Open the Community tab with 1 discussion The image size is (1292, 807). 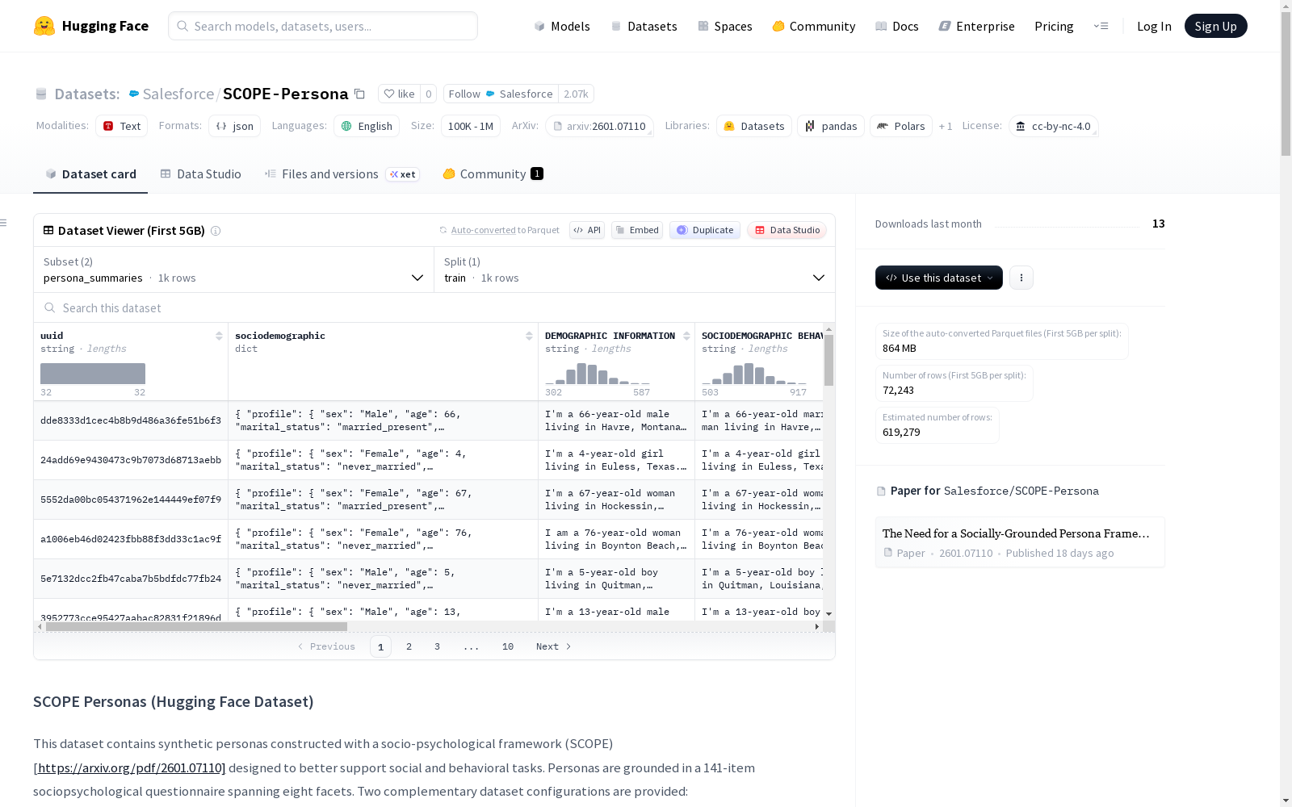(x=493, y=174)
